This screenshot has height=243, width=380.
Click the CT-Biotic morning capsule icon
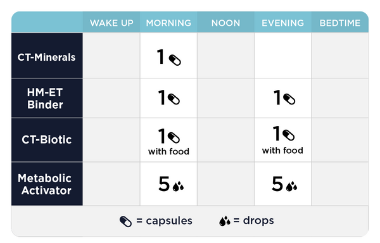(x=174, y=138)
